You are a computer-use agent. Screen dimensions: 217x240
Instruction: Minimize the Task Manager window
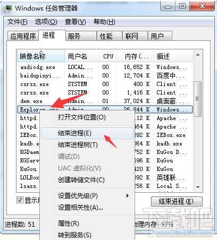pos(168,6)
